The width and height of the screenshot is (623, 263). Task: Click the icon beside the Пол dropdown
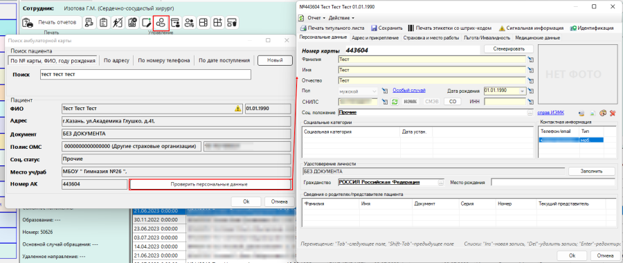coord(384,91)
